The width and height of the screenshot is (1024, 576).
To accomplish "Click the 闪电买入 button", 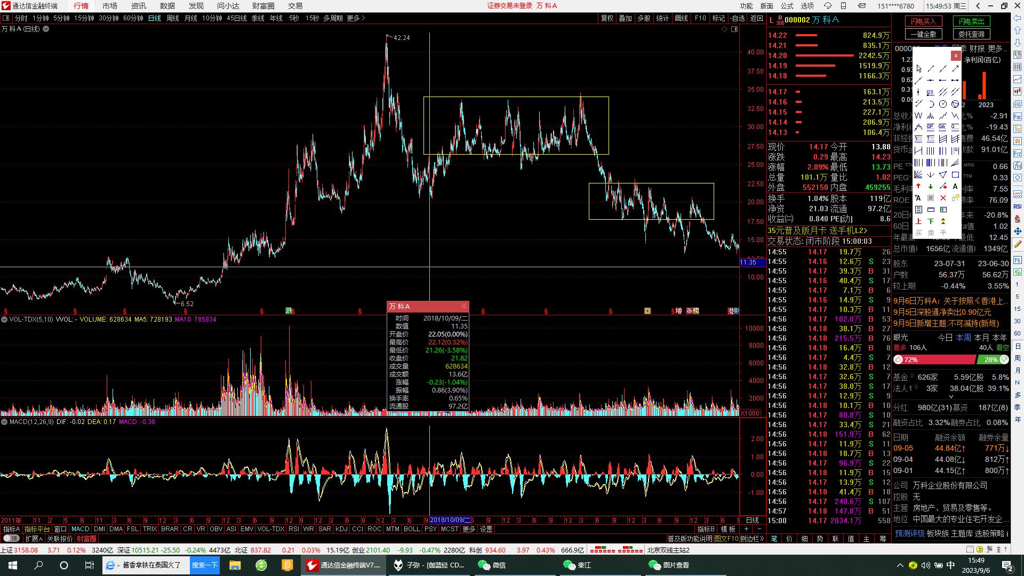I will point(923,21).
